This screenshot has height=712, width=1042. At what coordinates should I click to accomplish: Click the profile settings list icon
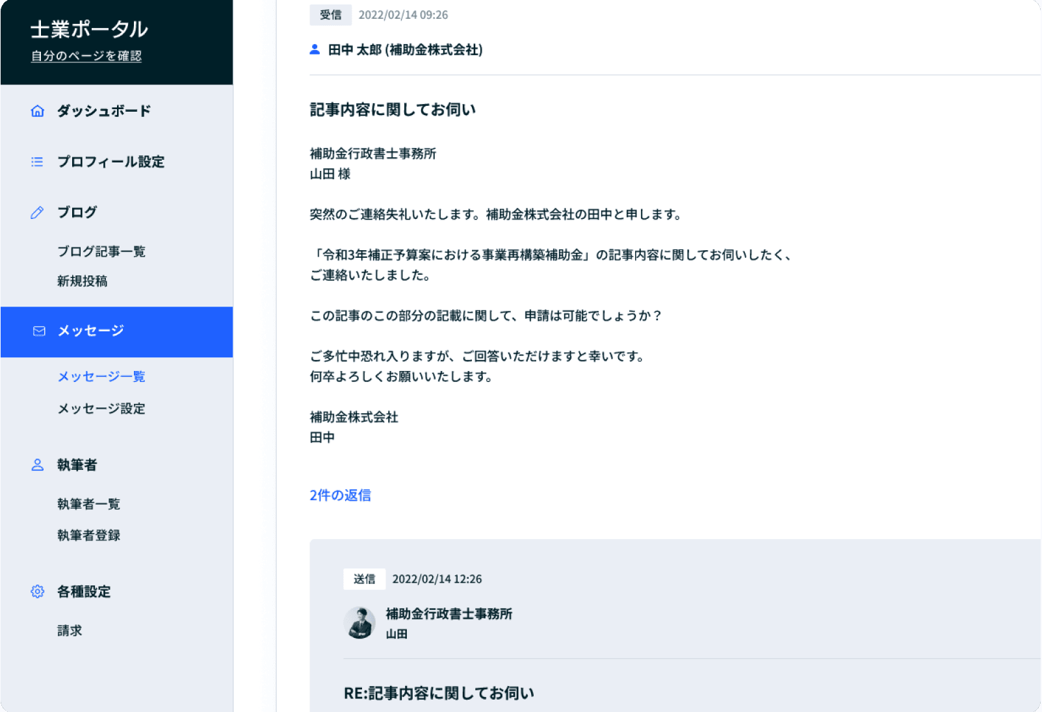coord(37,162)
